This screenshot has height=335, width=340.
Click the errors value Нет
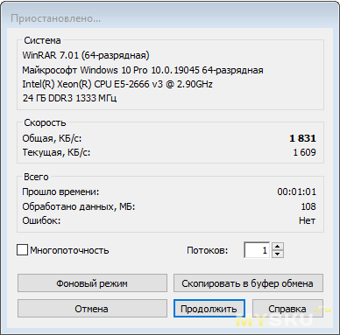307,220
